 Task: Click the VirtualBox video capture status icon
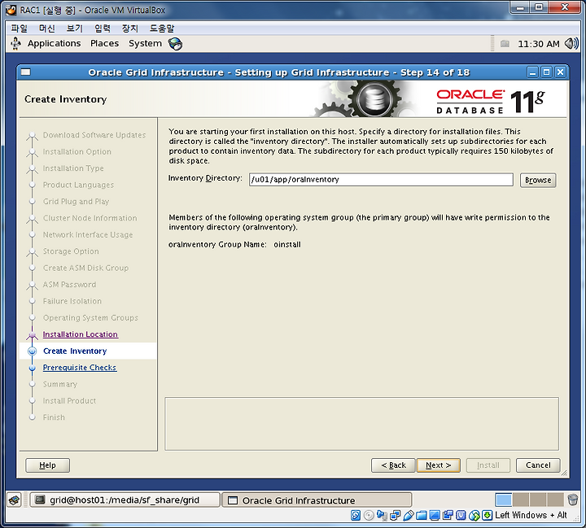448,515
